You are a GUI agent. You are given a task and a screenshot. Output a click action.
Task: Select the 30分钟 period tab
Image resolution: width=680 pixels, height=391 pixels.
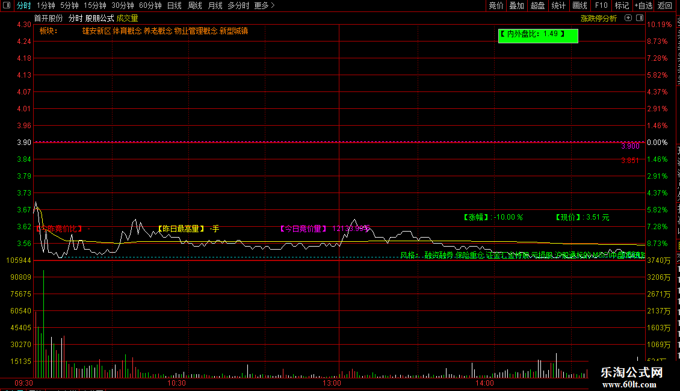pyautogui.click(x=123, y=5)
